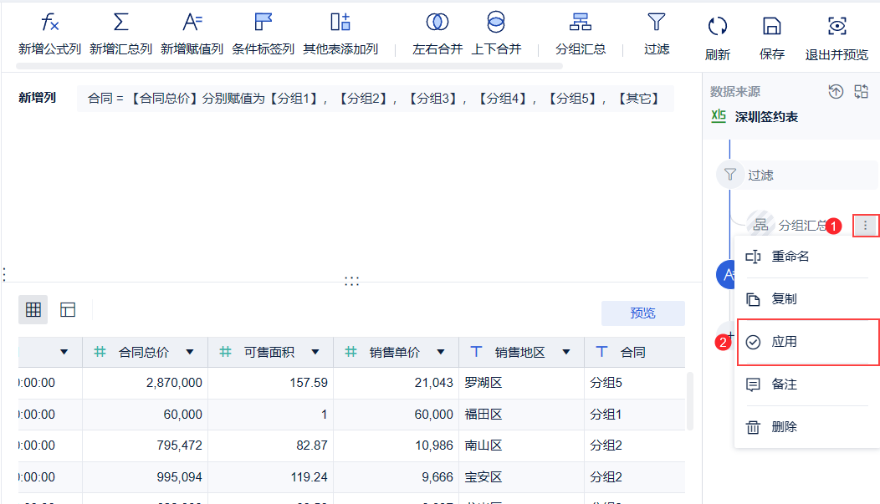Open data source history icon
Viewport: 880px width, 504px height.
(836, 91)
